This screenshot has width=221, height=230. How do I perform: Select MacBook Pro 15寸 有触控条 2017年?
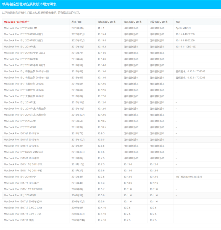[24, 84]
